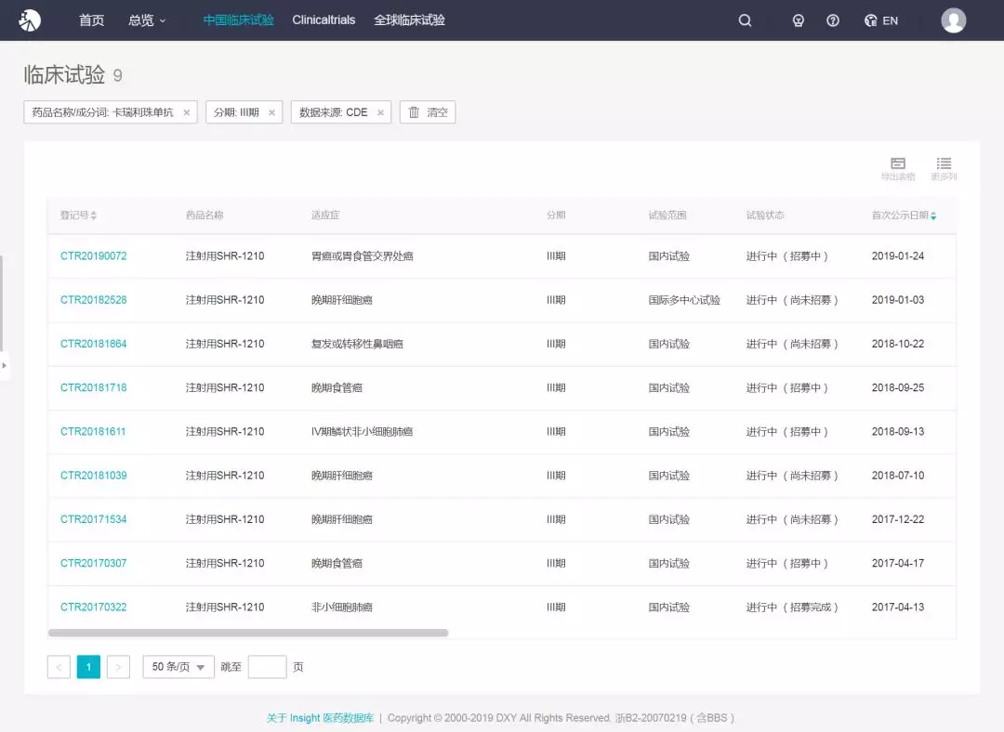1004x732 pixels.
Task: Expand the left side panel arrow
Action: (x=5, y=365)
